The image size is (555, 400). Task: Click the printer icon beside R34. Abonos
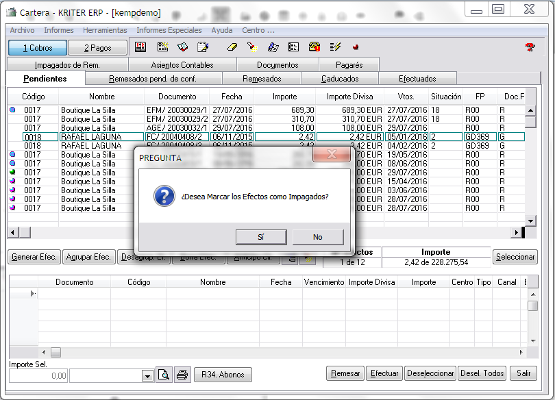(x=182, y=375)
